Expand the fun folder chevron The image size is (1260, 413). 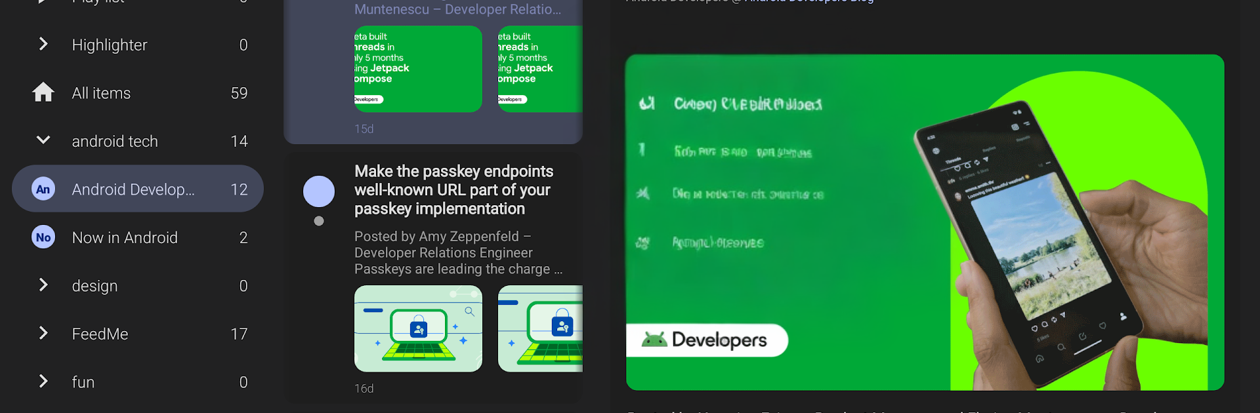(43, 381)
